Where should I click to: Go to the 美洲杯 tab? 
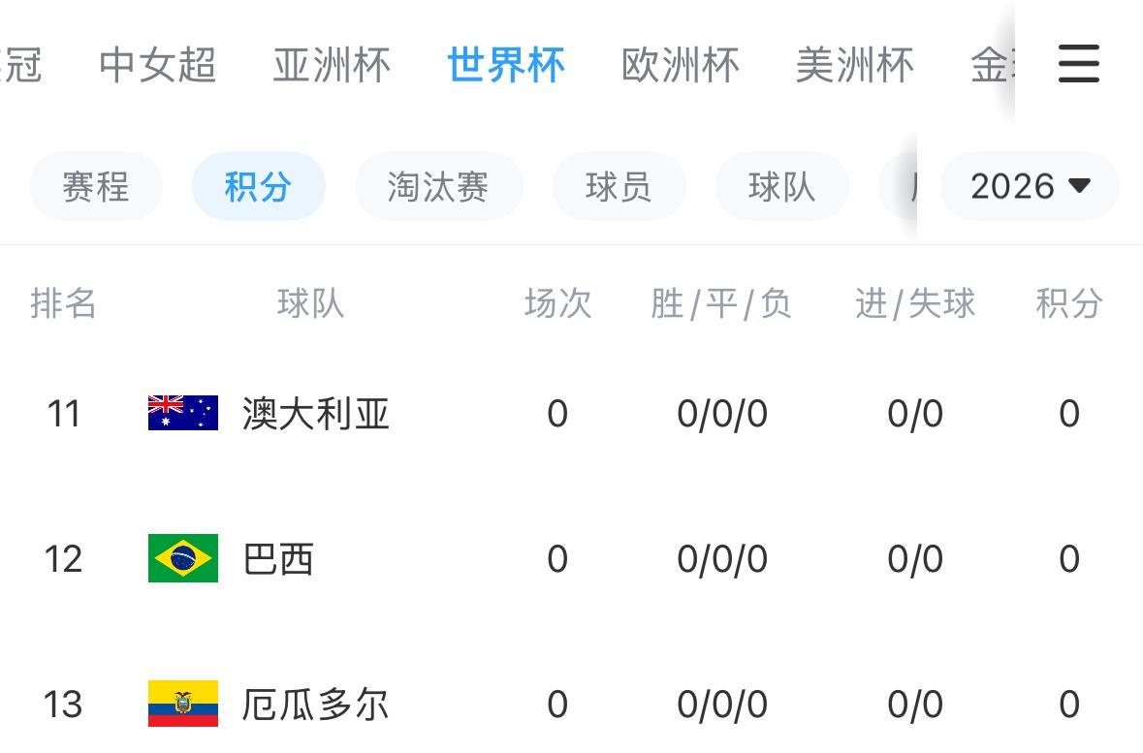point(854,65)
